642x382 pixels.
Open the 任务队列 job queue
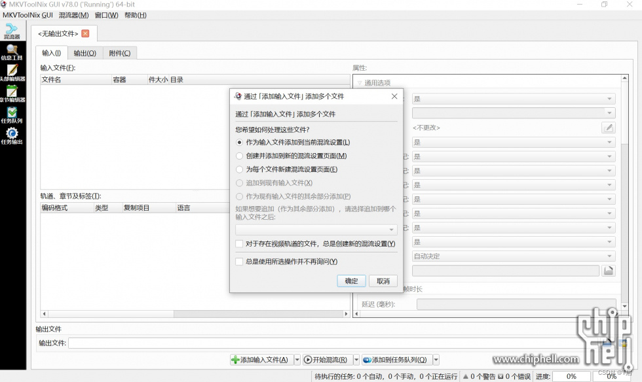click(x=12, y=115)
